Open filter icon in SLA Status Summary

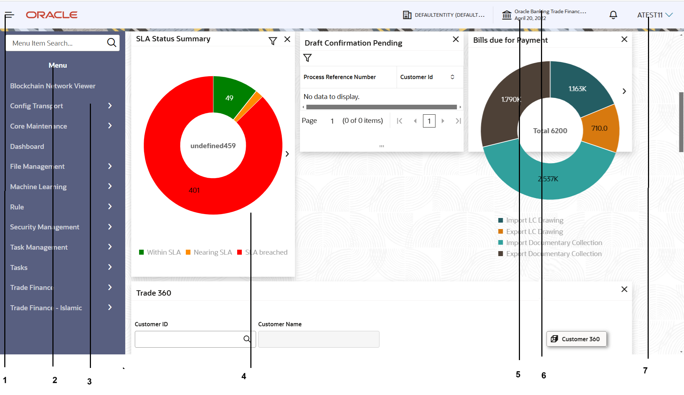click(x=273, y=41)
